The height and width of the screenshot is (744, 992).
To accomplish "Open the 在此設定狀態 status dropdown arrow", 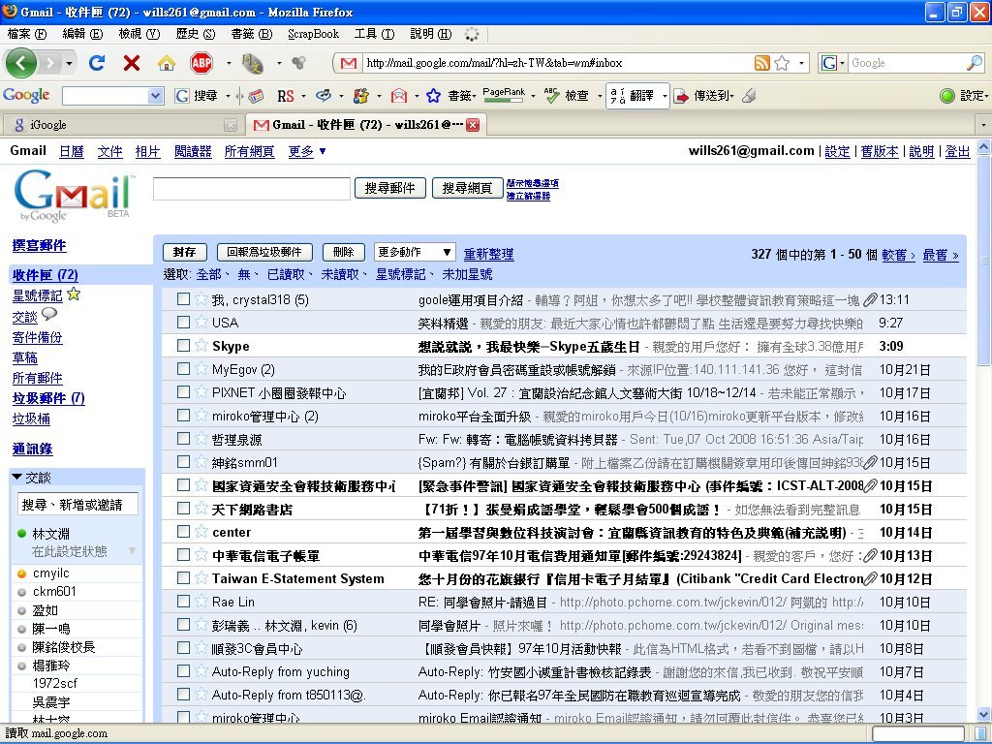I will click(132, 551).
